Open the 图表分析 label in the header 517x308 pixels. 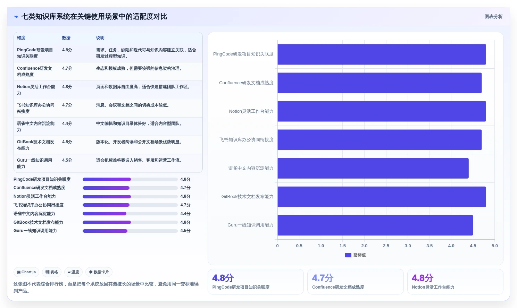493,17
